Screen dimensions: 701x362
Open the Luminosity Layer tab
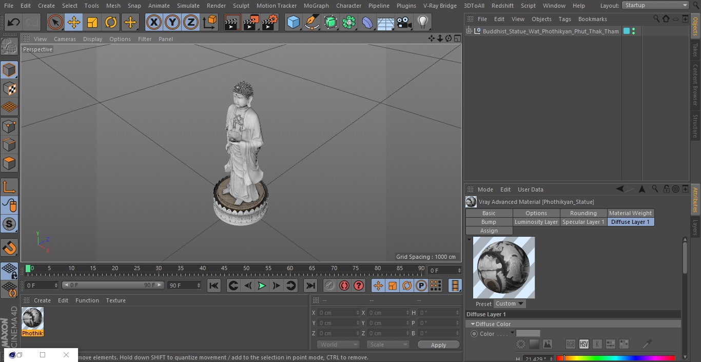point(536,222)
